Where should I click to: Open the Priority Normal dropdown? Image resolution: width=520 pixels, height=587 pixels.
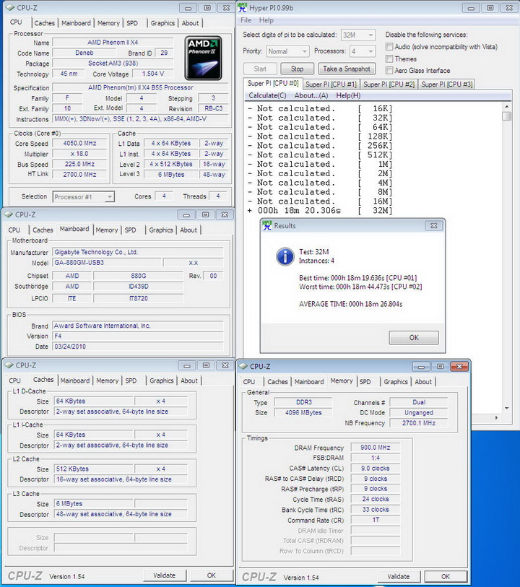287,51
